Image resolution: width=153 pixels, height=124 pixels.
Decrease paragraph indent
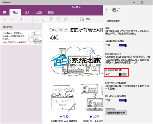point(51,19)
